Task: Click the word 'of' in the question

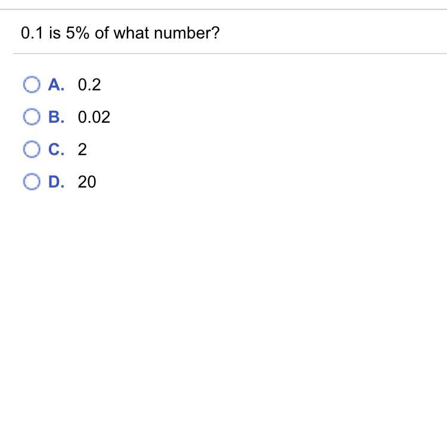Action: coord(102,33)
